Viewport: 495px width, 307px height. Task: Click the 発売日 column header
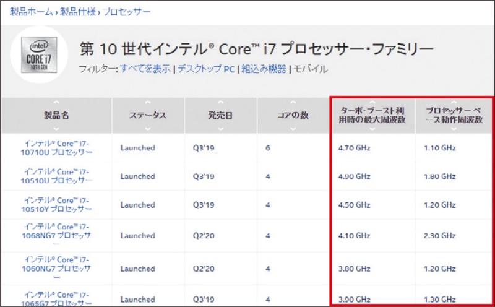tap(220, 116)
